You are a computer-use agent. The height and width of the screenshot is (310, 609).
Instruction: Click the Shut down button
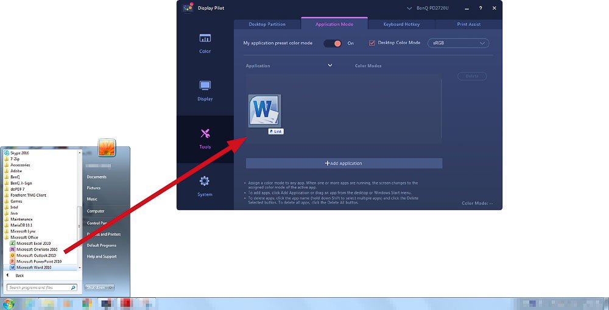point(96,287)
